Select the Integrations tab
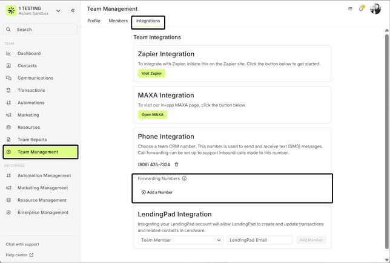The width and height of the screenshot is (390, 263). [x=148, y=21]
